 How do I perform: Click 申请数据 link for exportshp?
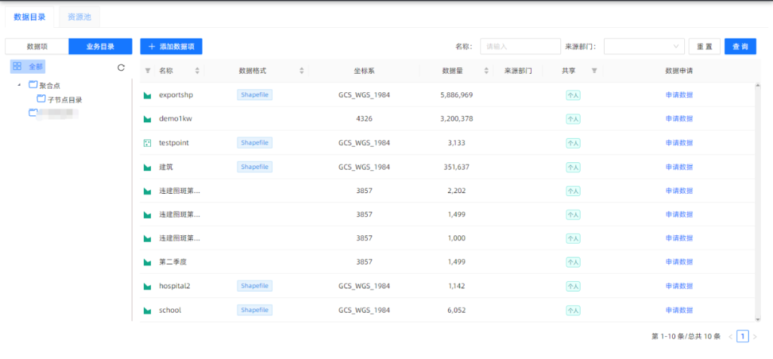(x=679, y=95)
